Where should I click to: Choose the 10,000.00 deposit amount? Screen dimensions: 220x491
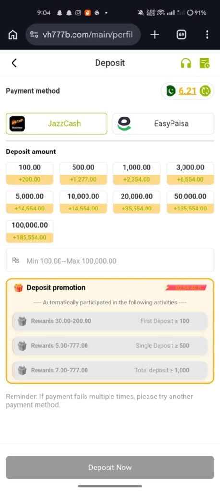(x=83, y=202)
